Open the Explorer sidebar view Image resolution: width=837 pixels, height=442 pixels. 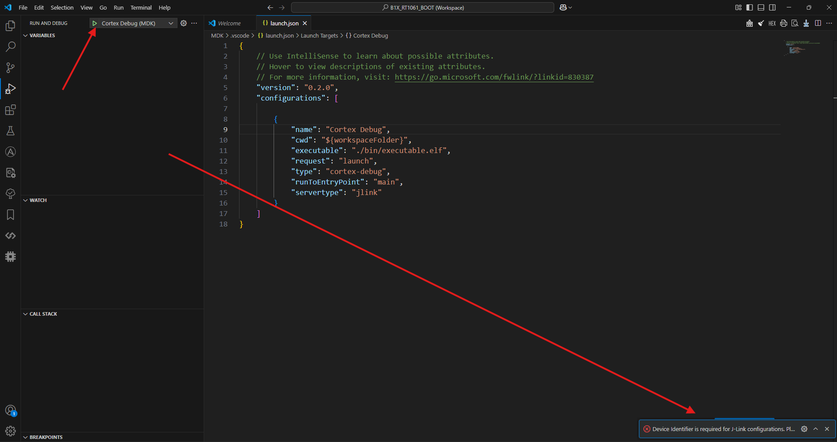10,26
